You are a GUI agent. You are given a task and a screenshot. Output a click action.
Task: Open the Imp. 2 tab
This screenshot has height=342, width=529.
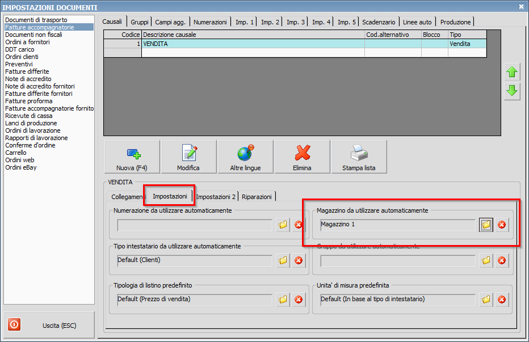click(x=270, y=22)
